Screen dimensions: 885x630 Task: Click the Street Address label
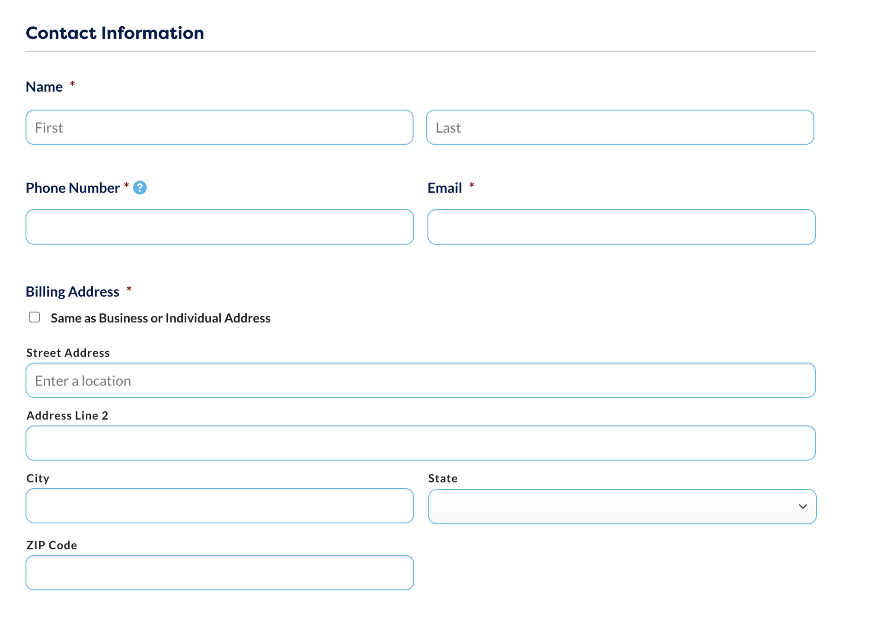[67, 352]
